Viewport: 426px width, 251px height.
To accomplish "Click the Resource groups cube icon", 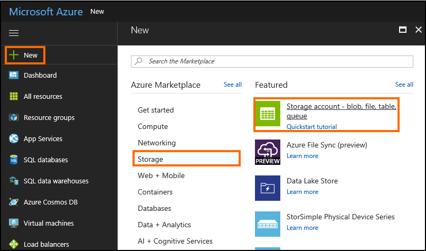I will click(14, 118).
